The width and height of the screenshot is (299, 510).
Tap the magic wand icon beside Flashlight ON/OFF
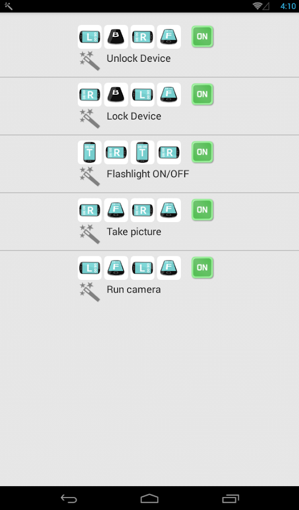pyautogui.click(x=90, y=176)
